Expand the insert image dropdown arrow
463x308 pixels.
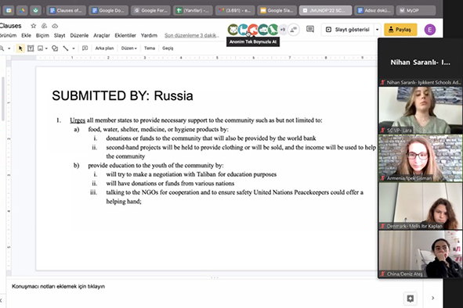pyautogui.click(x=46, y=48)
